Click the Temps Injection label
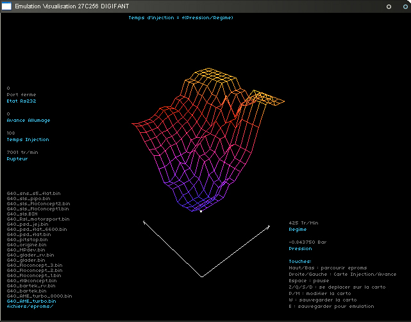Viewport: 411px width, 322px height. coord(28,139)
